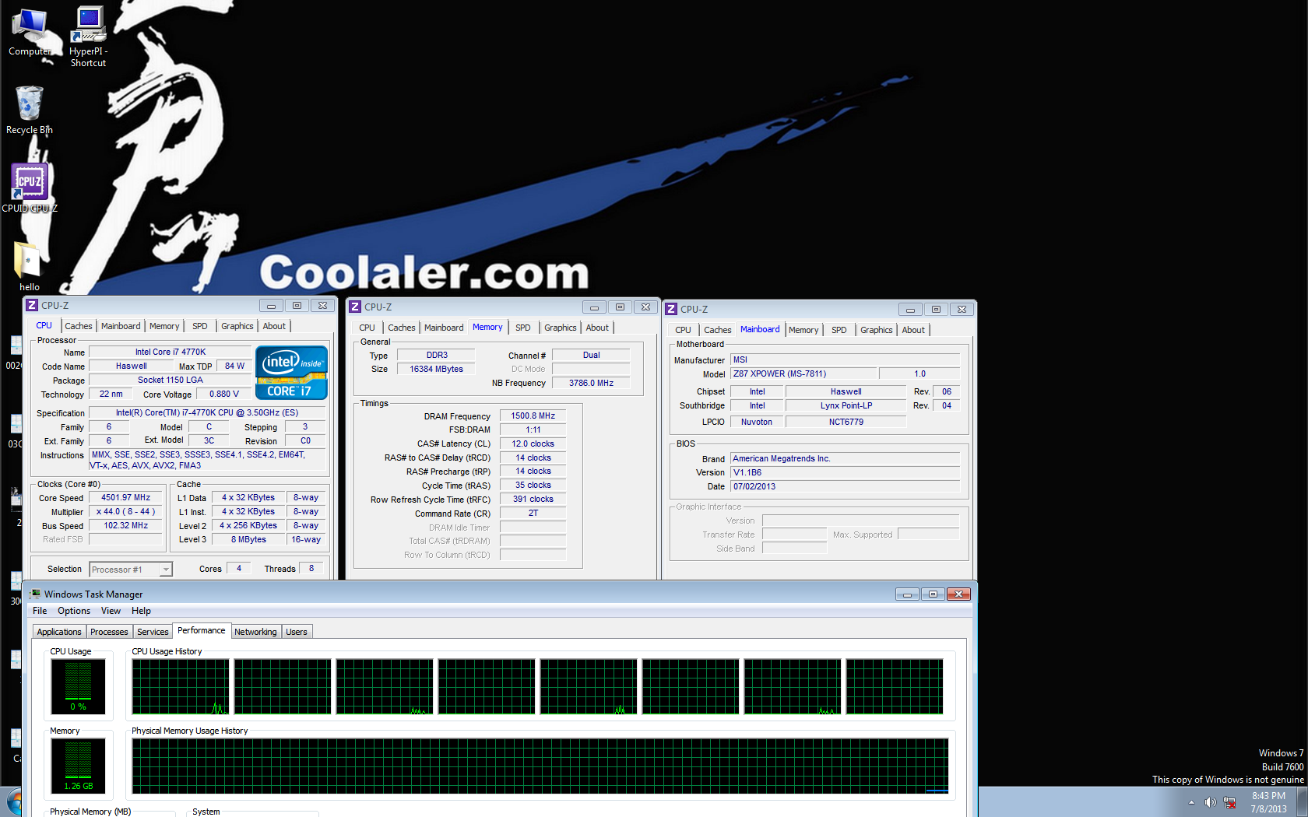1308x817 pixels.
Task: Select Caches tab in Mainboard CPU-Z window
Action: (x=717, y=330)
